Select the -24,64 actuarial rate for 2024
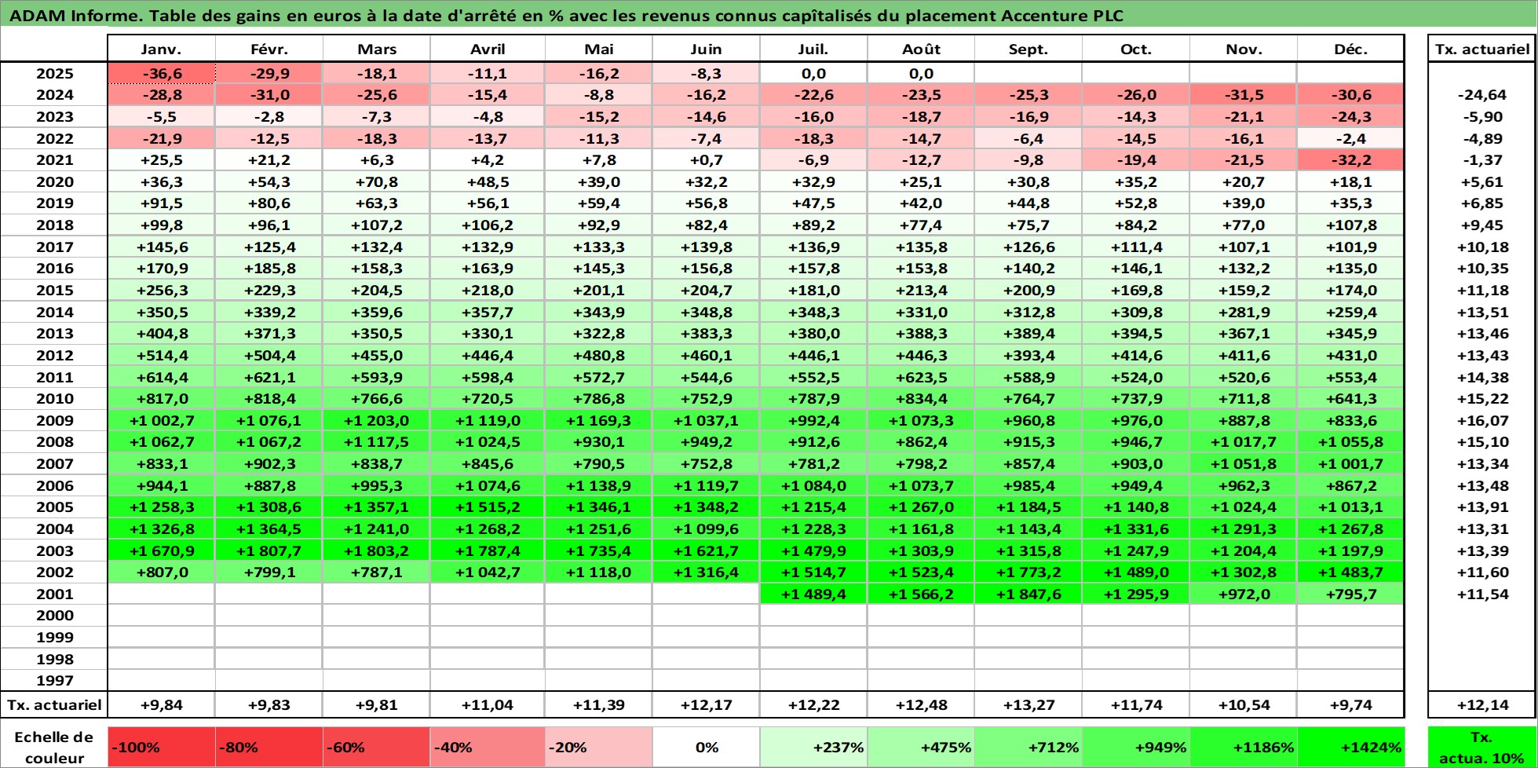The image size is (1538, 768). tap(1482, 94)
